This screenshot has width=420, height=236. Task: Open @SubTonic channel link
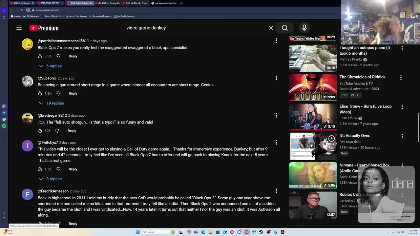47,78
